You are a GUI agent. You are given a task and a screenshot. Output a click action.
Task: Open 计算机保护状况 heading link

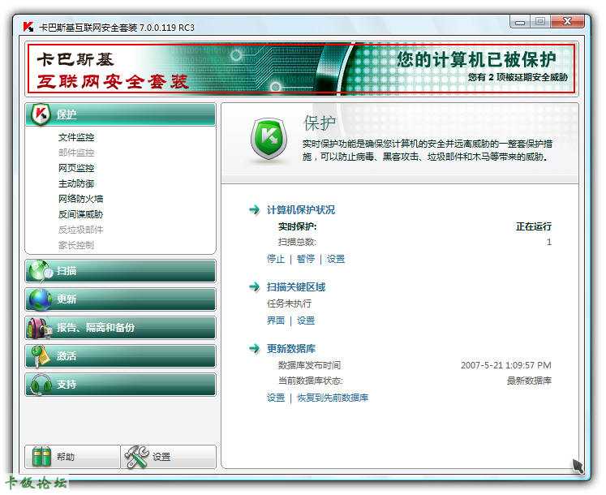click(301, 210)
